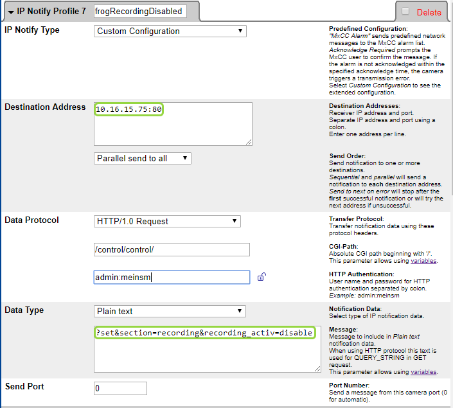Viewport: 453px width, 408px height.
Task: Click the HTTP Authentication help heading
Action: [361, 274]
